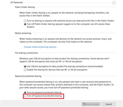
Task: Click the shield icon on Save changes
Action: (x=84, y=104)
